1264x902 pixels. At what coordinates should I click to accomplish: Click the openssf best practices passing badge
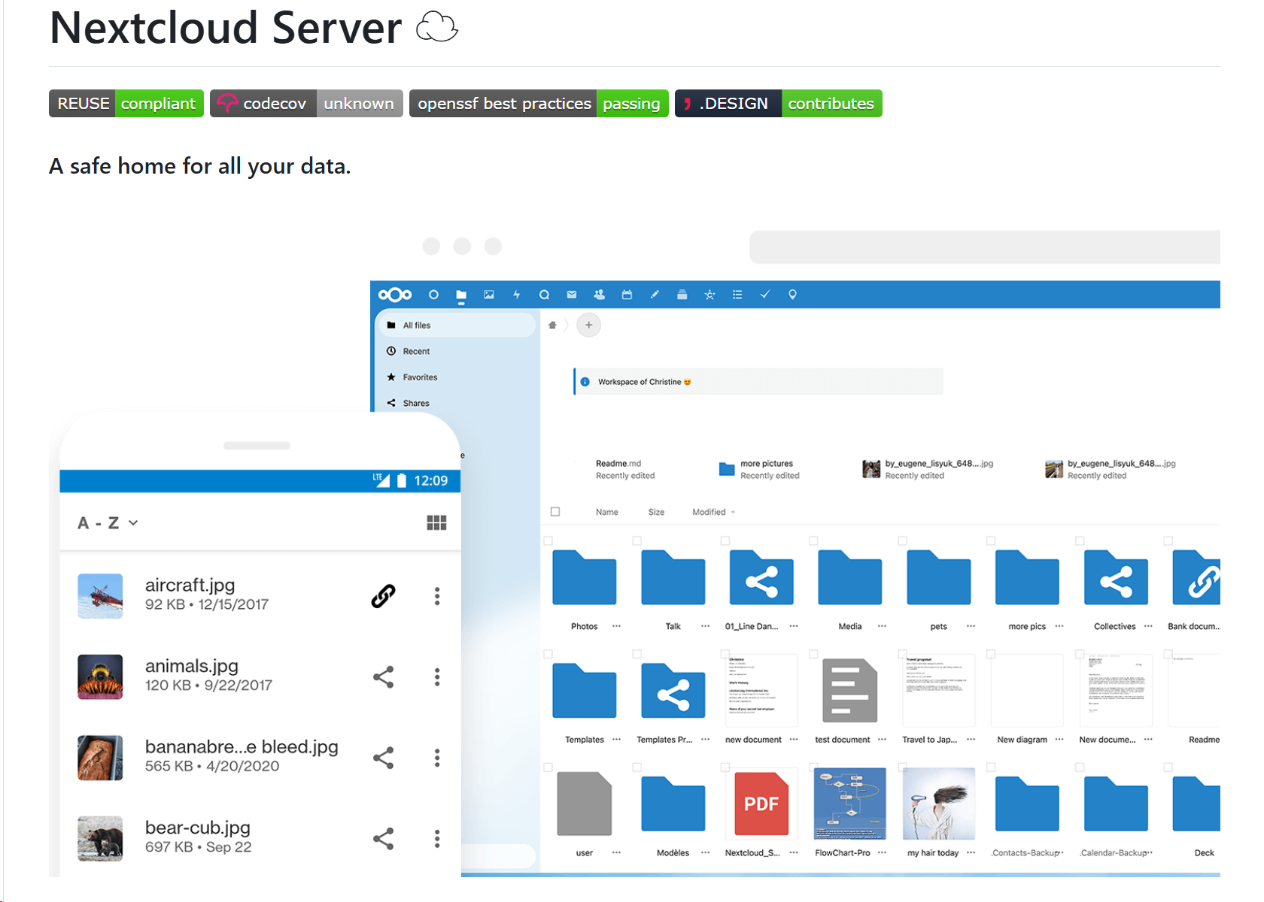coord(539,104)
